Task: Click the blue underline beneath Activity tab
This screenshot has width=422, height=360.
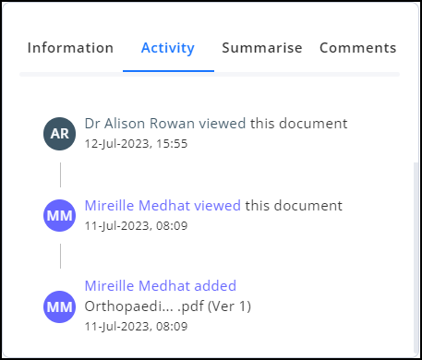Action: click(168, 71)
